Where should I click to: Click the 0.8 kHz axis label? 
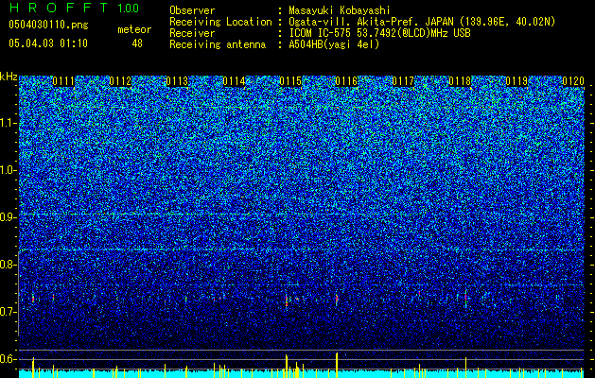coord(9,265)
